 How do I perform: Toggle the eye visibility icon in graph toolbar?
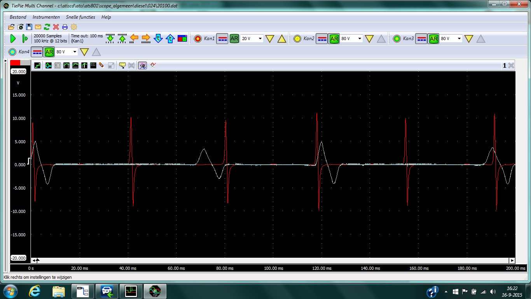(143, 65)
